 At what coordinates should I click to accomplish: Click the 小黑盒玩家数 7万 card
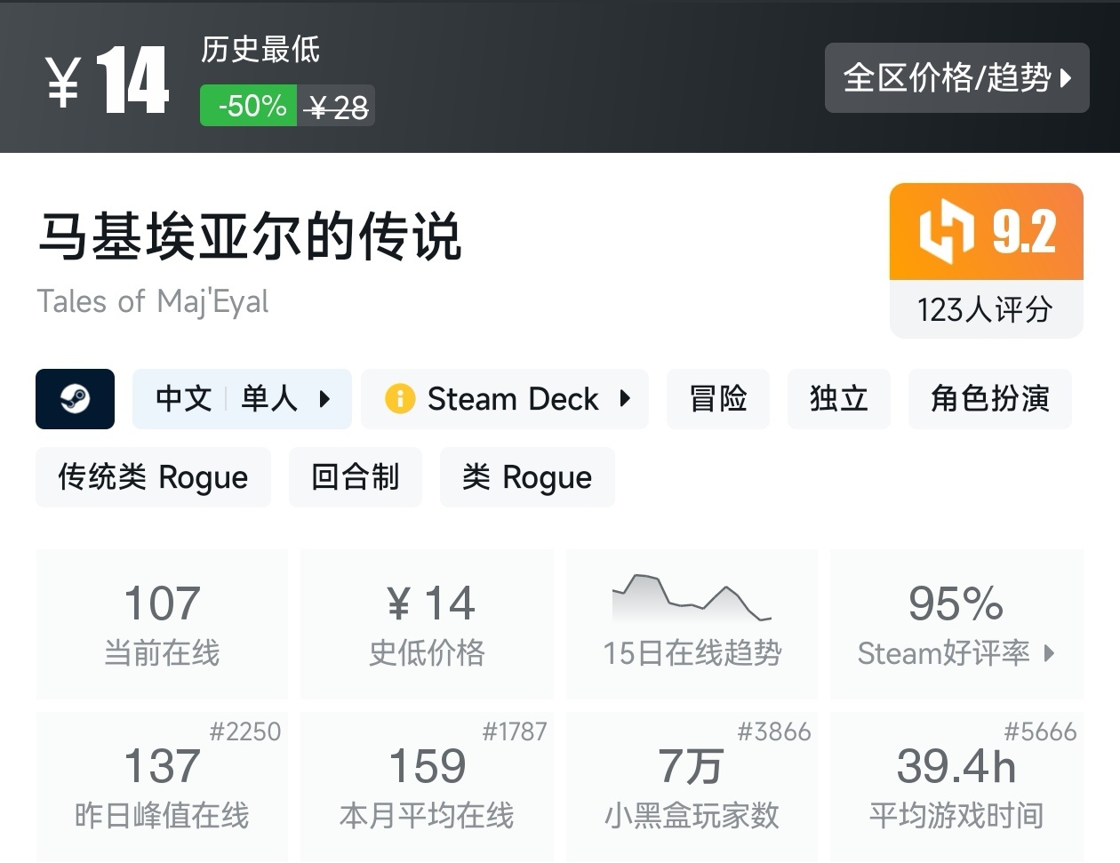[692, 786]
